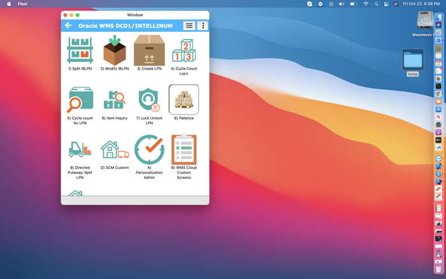Open Trash in the dock
Viewport: 446px width, 279px height.
(438, 269)
